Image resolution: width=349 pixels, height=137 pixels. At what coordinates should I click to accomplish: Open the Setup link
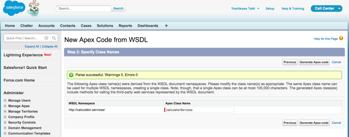point(270,9)
